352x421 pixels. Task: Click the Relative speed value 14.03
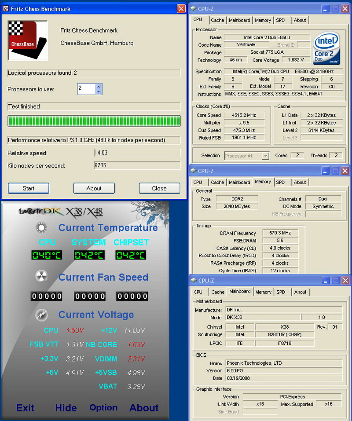pyautogui.click(x=137, y=153)
